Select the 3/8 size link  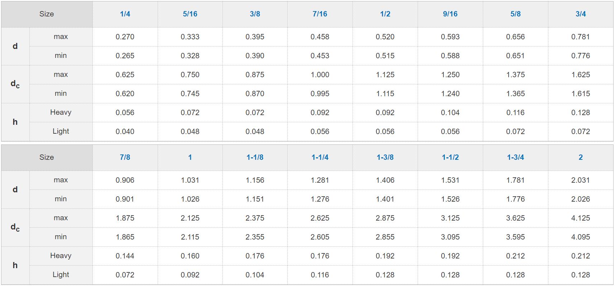pos(255,14)
